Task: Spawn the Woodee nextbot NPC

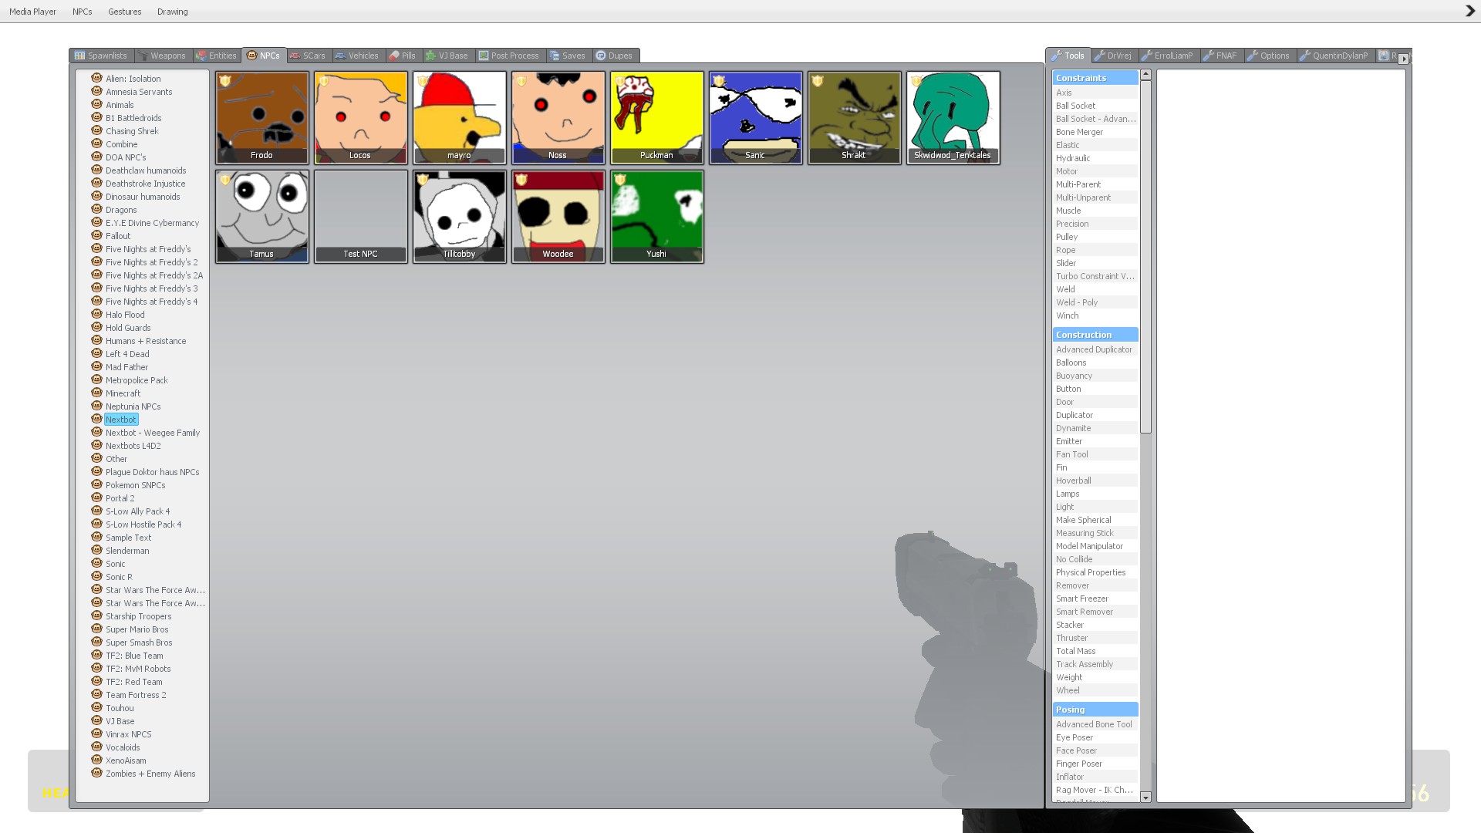Action: 558,217
